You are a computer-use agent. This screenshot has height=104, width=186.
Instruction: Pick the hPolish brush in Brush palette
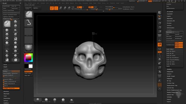pyautogui.click(x=7, y=52)
